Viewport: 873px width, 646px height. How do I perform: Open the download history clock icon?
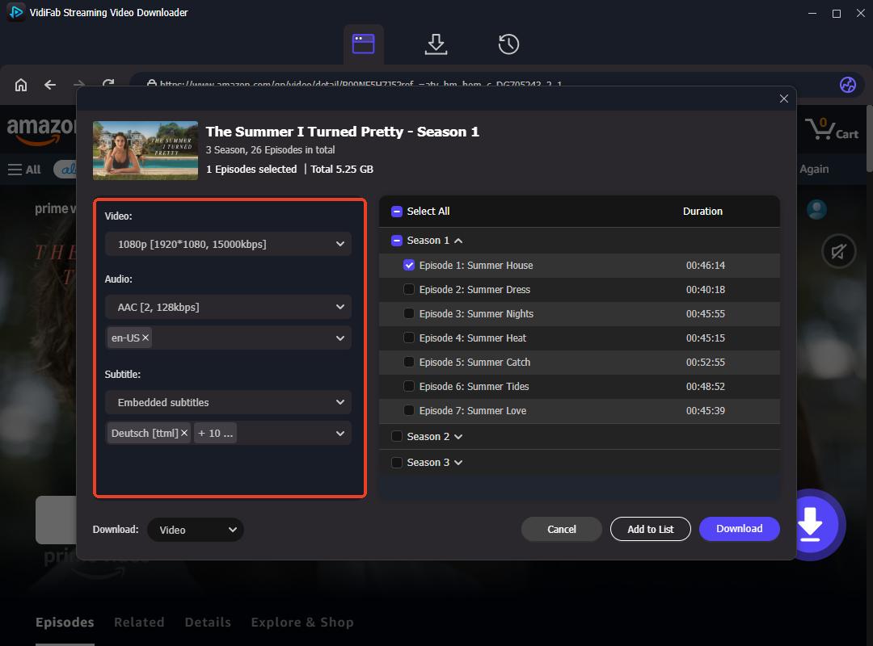[508, 44]
